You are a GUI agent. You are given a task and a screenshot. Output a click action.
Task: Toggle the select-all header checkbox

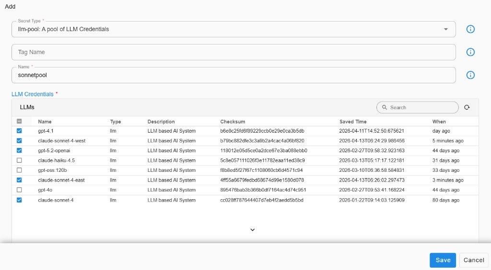point(19,121)
